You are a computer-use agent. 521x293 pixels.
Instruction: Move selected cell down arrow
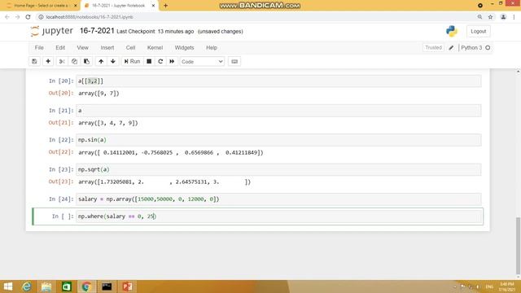tap(113, 62)
